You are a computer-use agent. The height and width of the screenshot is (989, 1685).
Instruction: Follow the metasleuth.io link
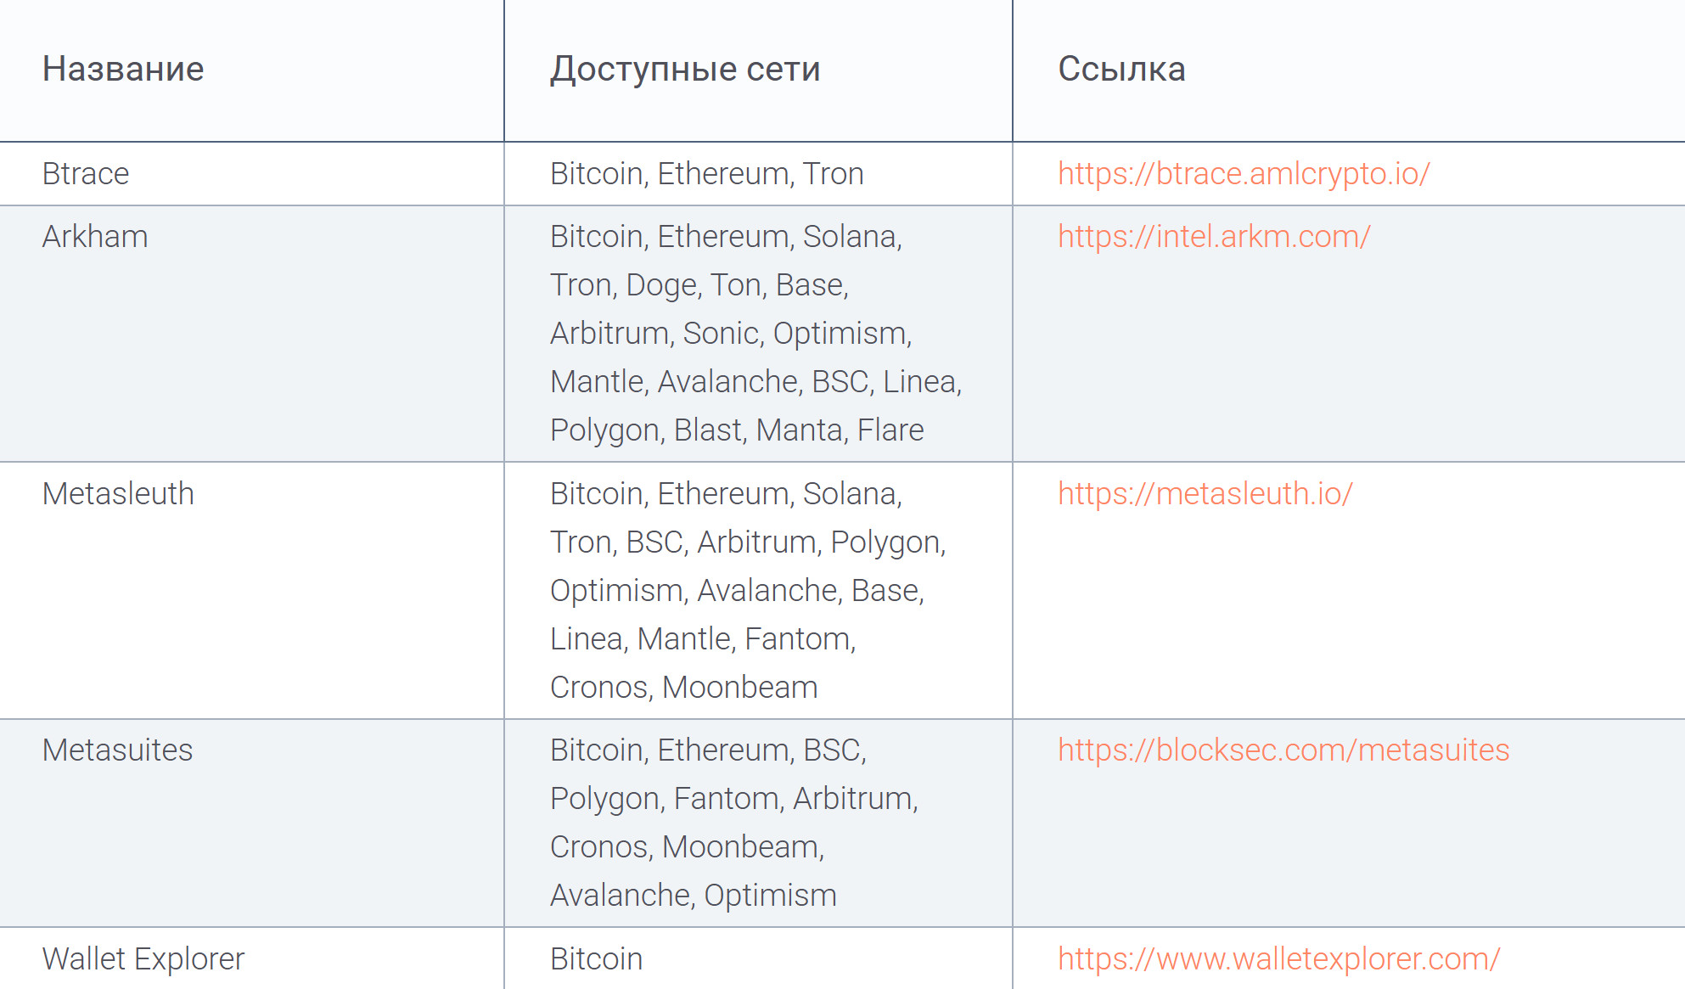tap(1205, 494)
